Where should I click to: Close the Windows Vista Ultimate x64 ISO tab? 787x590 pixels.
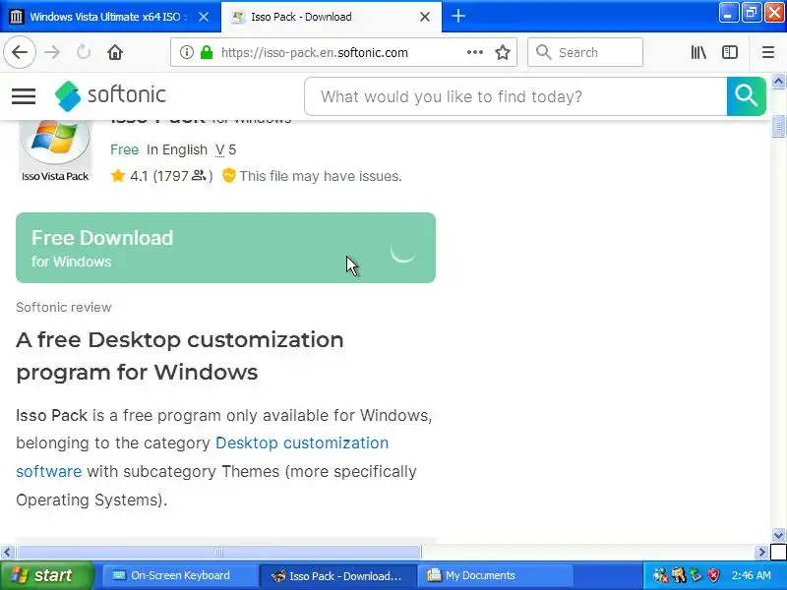click(x=204, y=17)
